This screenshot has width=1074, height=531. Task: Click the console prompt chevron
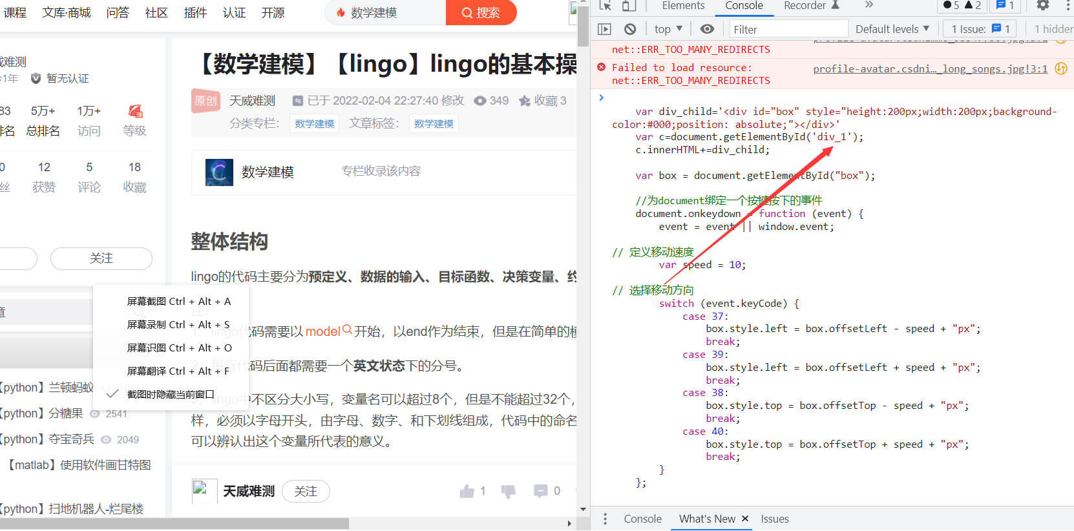point(601,98)
